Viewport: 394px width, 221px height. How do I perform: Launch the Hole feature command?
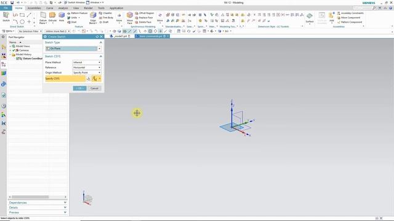(x=62, y=17)
